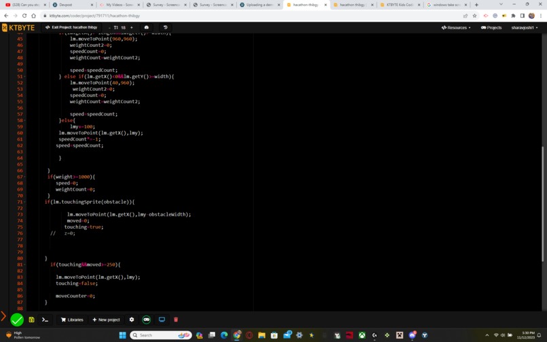The image size is (547, 342).
Task: Switch to KTBYTE Kids Coding browser tab
Action: coord(400,5)
